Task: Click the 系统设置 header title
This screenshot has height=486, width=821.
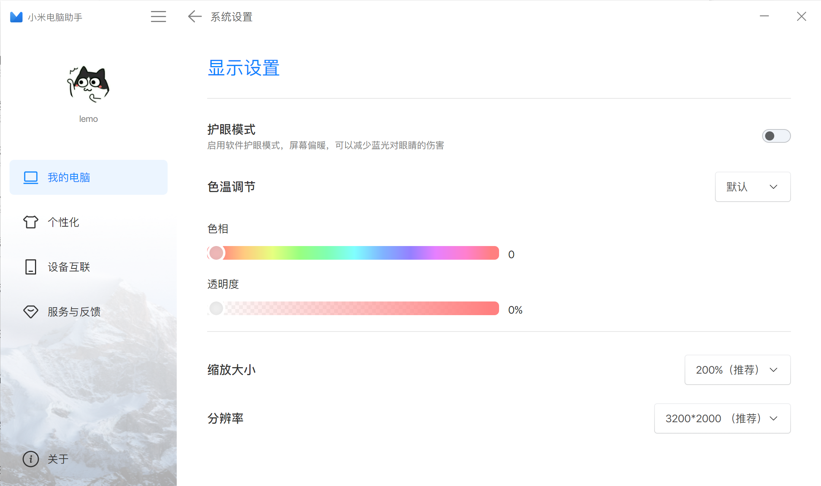Action: pos(231,17)
